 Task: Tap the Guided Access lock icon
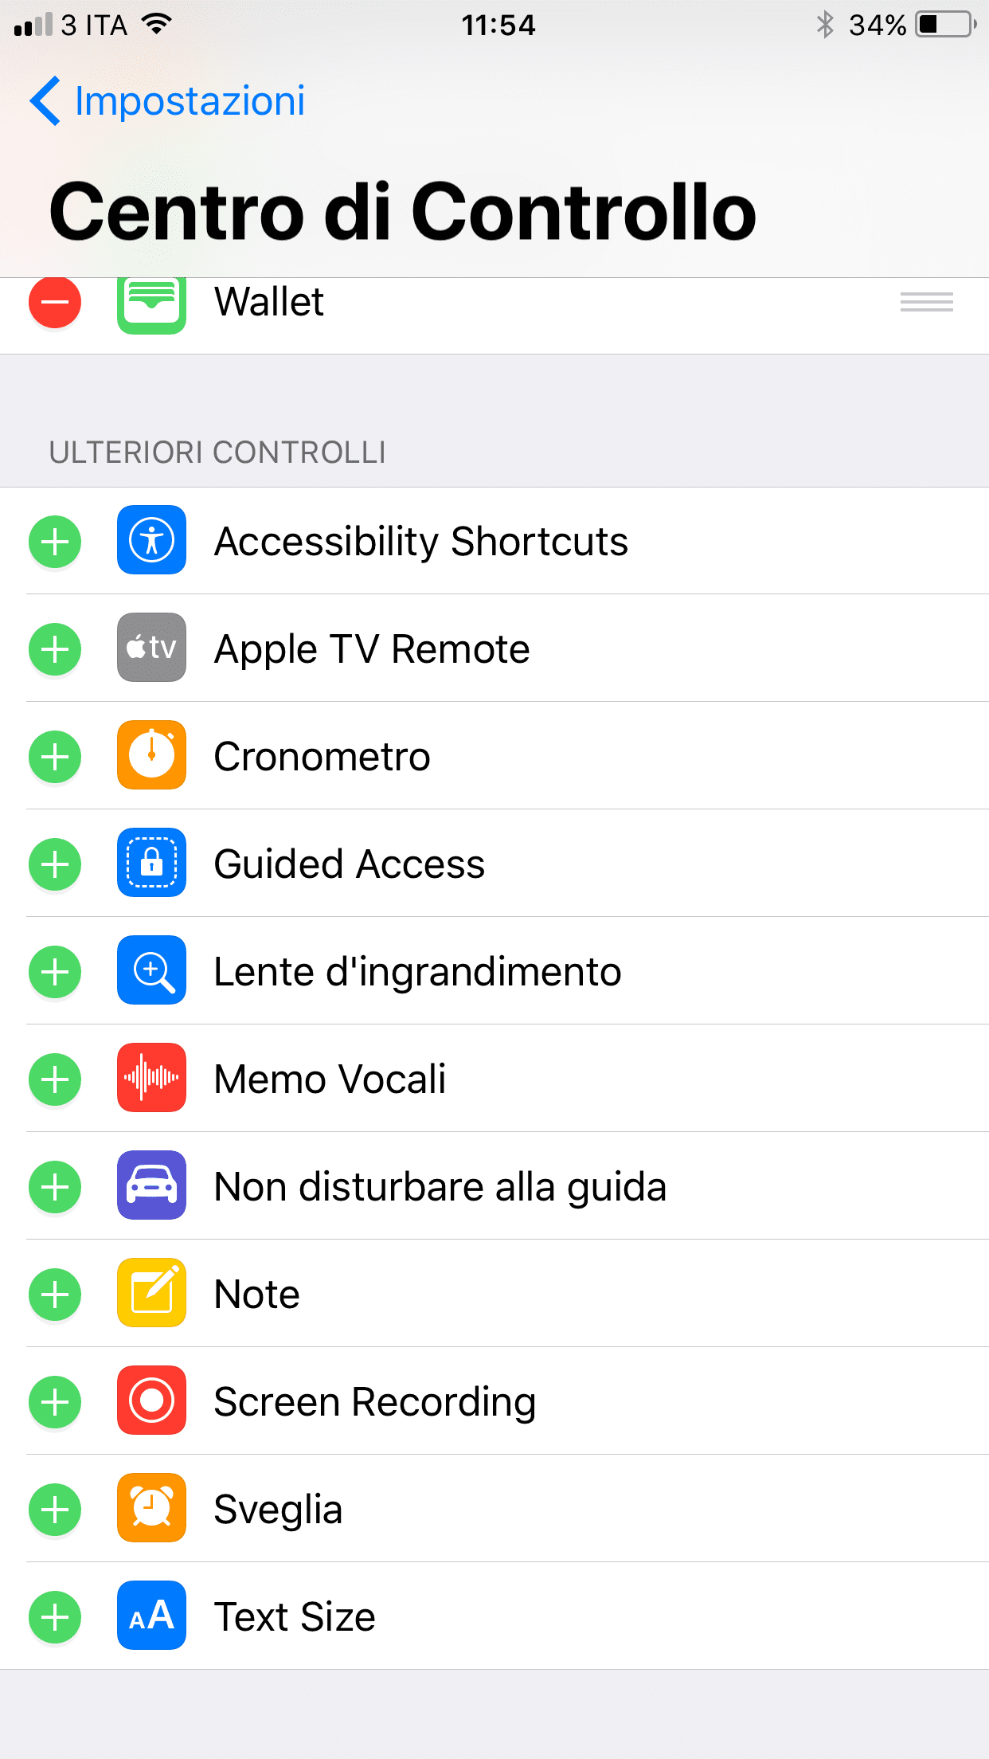point(151,863)
